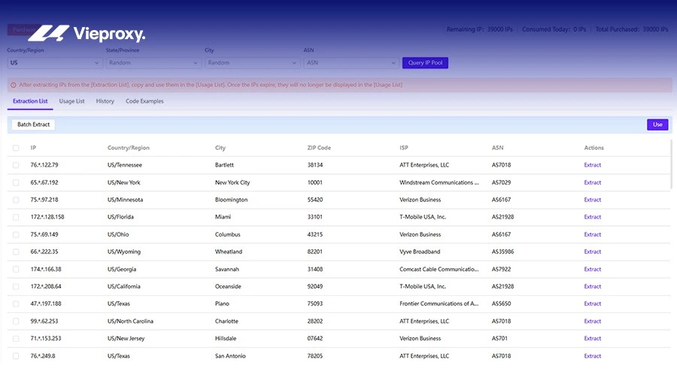Click the Frontier Communications ISP cell
This screenshot has height=380, width=677.
pyautogui.click(x=439, y=303)
